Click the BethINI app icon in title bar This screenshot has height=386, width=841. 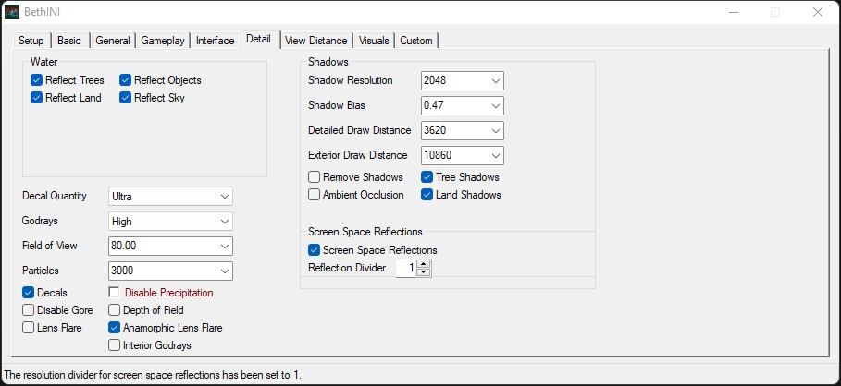[11, 12]
